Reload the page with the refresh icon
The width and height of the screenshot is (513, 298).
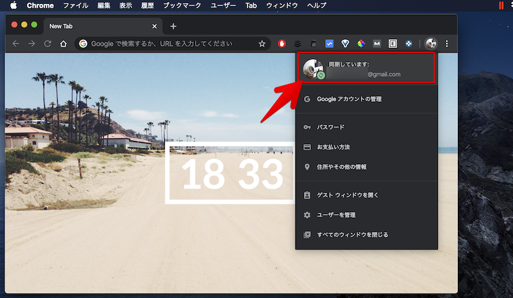tap(47, 44)
